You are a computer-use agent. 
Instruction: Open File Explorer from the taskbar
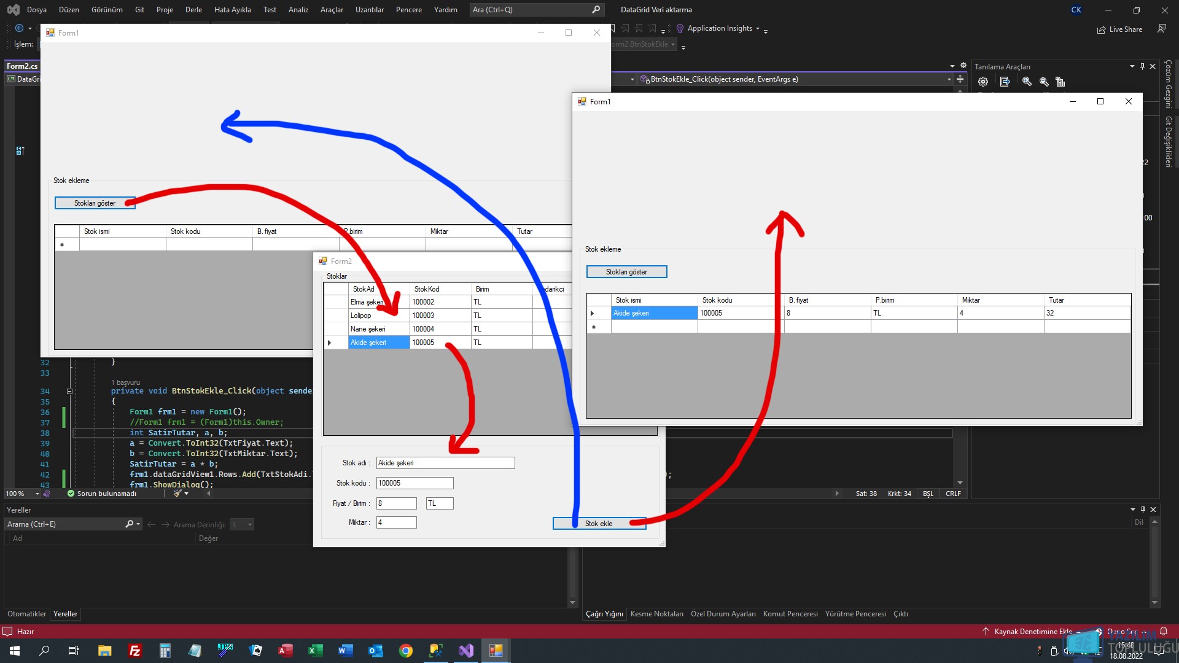[105, 651]
